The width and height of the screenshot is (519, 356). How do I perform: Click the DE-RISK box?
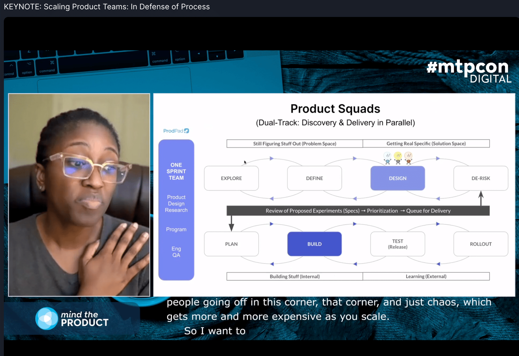click(x=481, y=178)
